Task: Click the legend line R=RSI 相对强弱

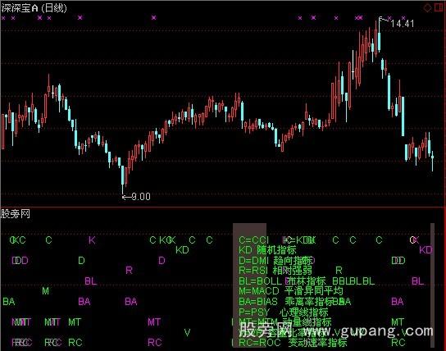Action: (275, 270)
